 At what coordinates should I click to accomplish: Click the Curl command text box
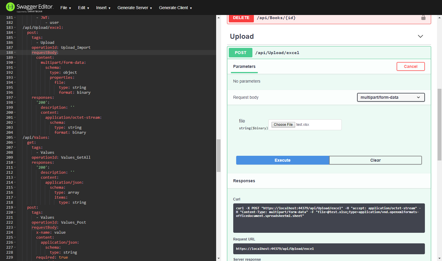pos(329,218)
